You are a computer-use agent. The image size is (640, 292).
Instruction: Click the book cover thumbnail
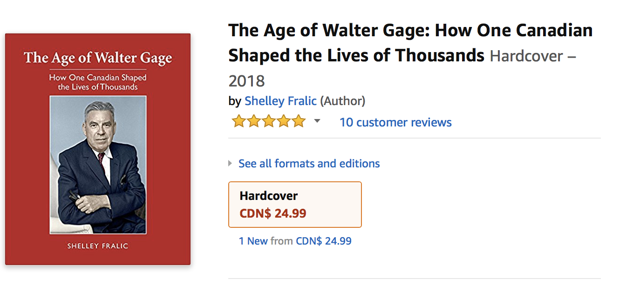pyautogui.click(x=97, y=149)
